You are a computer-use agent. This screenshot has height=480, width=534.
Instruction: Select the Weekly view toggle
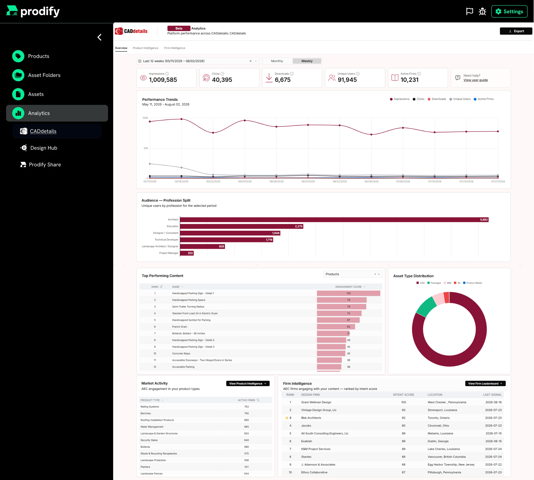[x=307, y=61]
